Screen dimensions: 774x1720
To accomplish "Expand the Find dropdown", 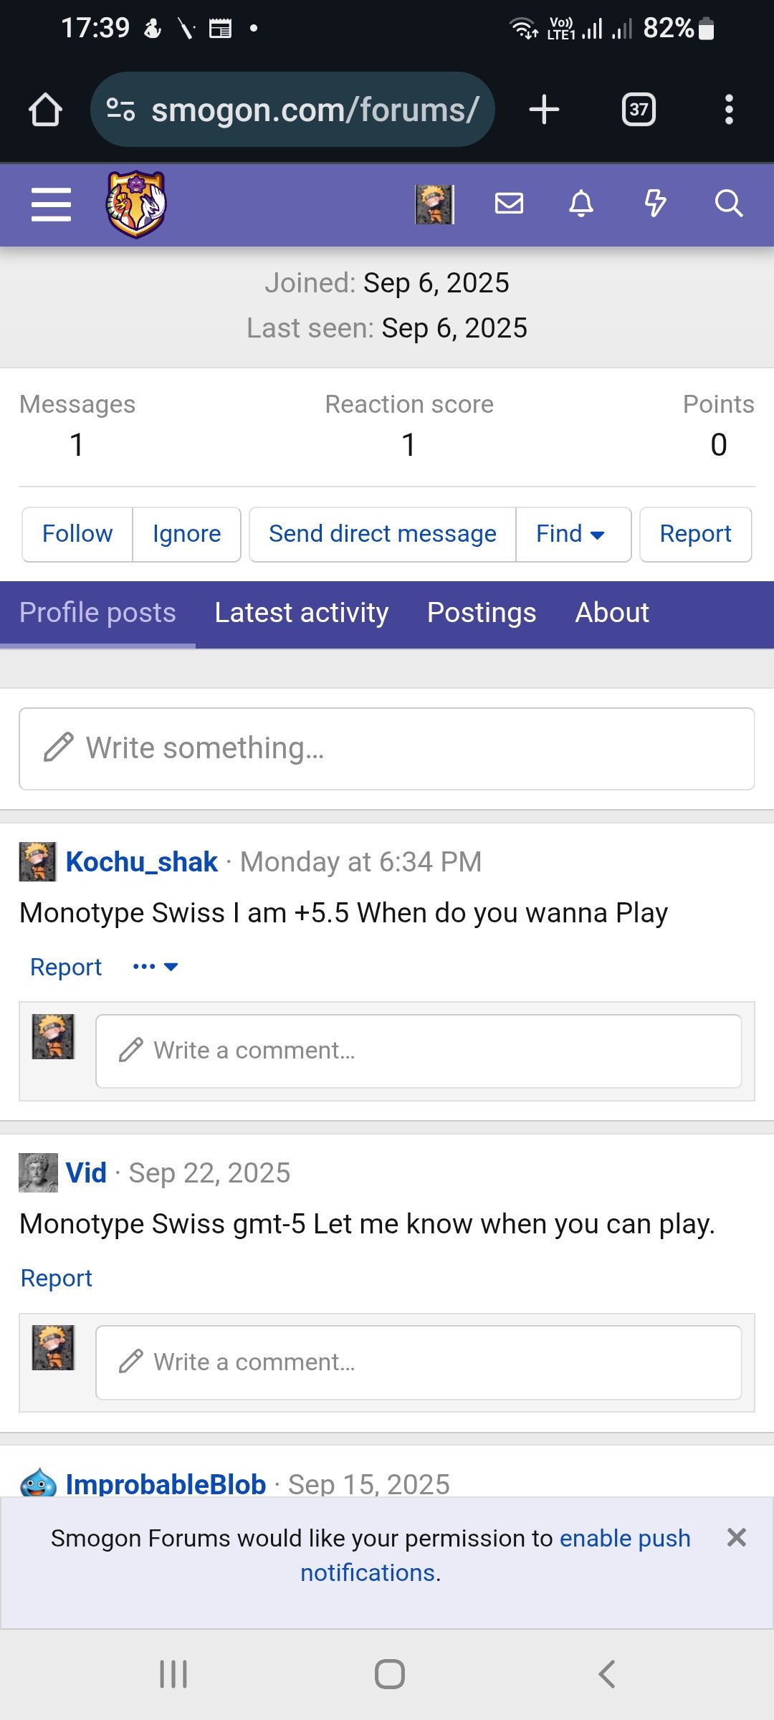I will [571, 534].
